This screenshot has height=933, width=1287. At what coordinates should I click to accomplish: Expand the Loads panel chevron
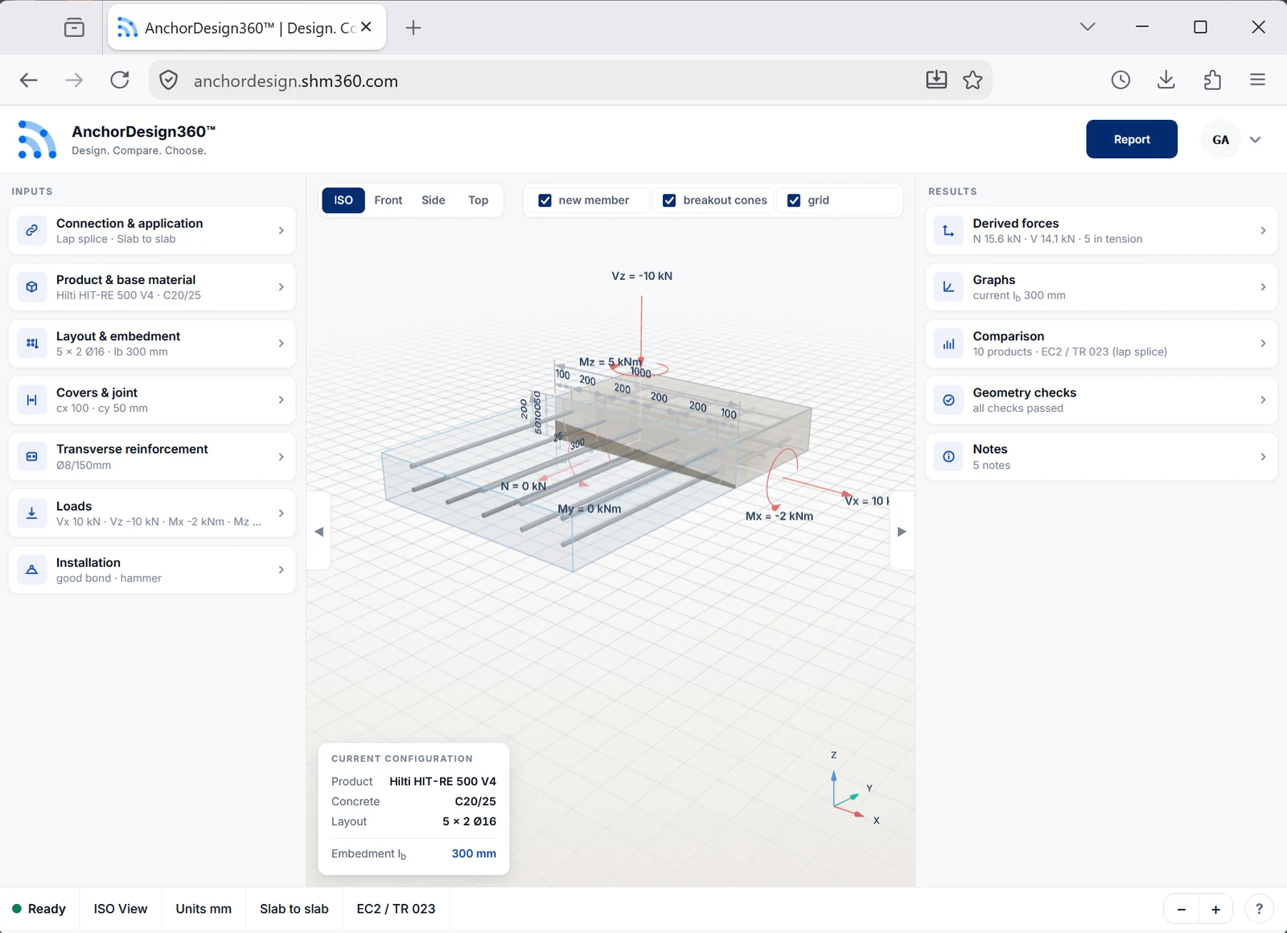[281, 513]
